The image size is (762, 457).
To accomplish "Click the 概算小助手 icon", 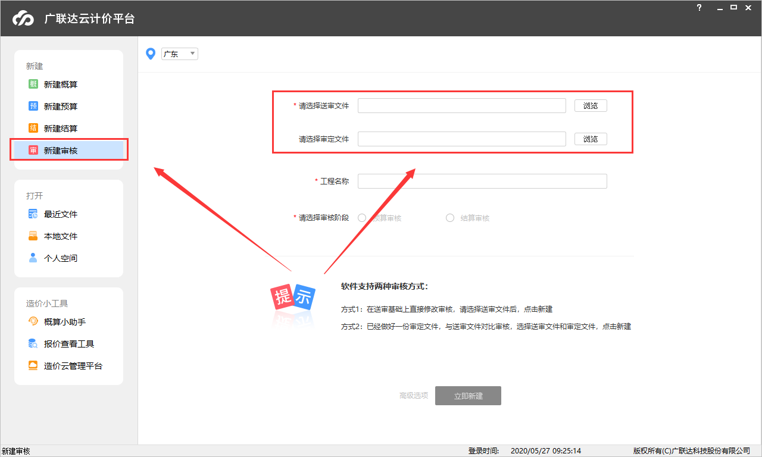I will (x=33, y=322).
